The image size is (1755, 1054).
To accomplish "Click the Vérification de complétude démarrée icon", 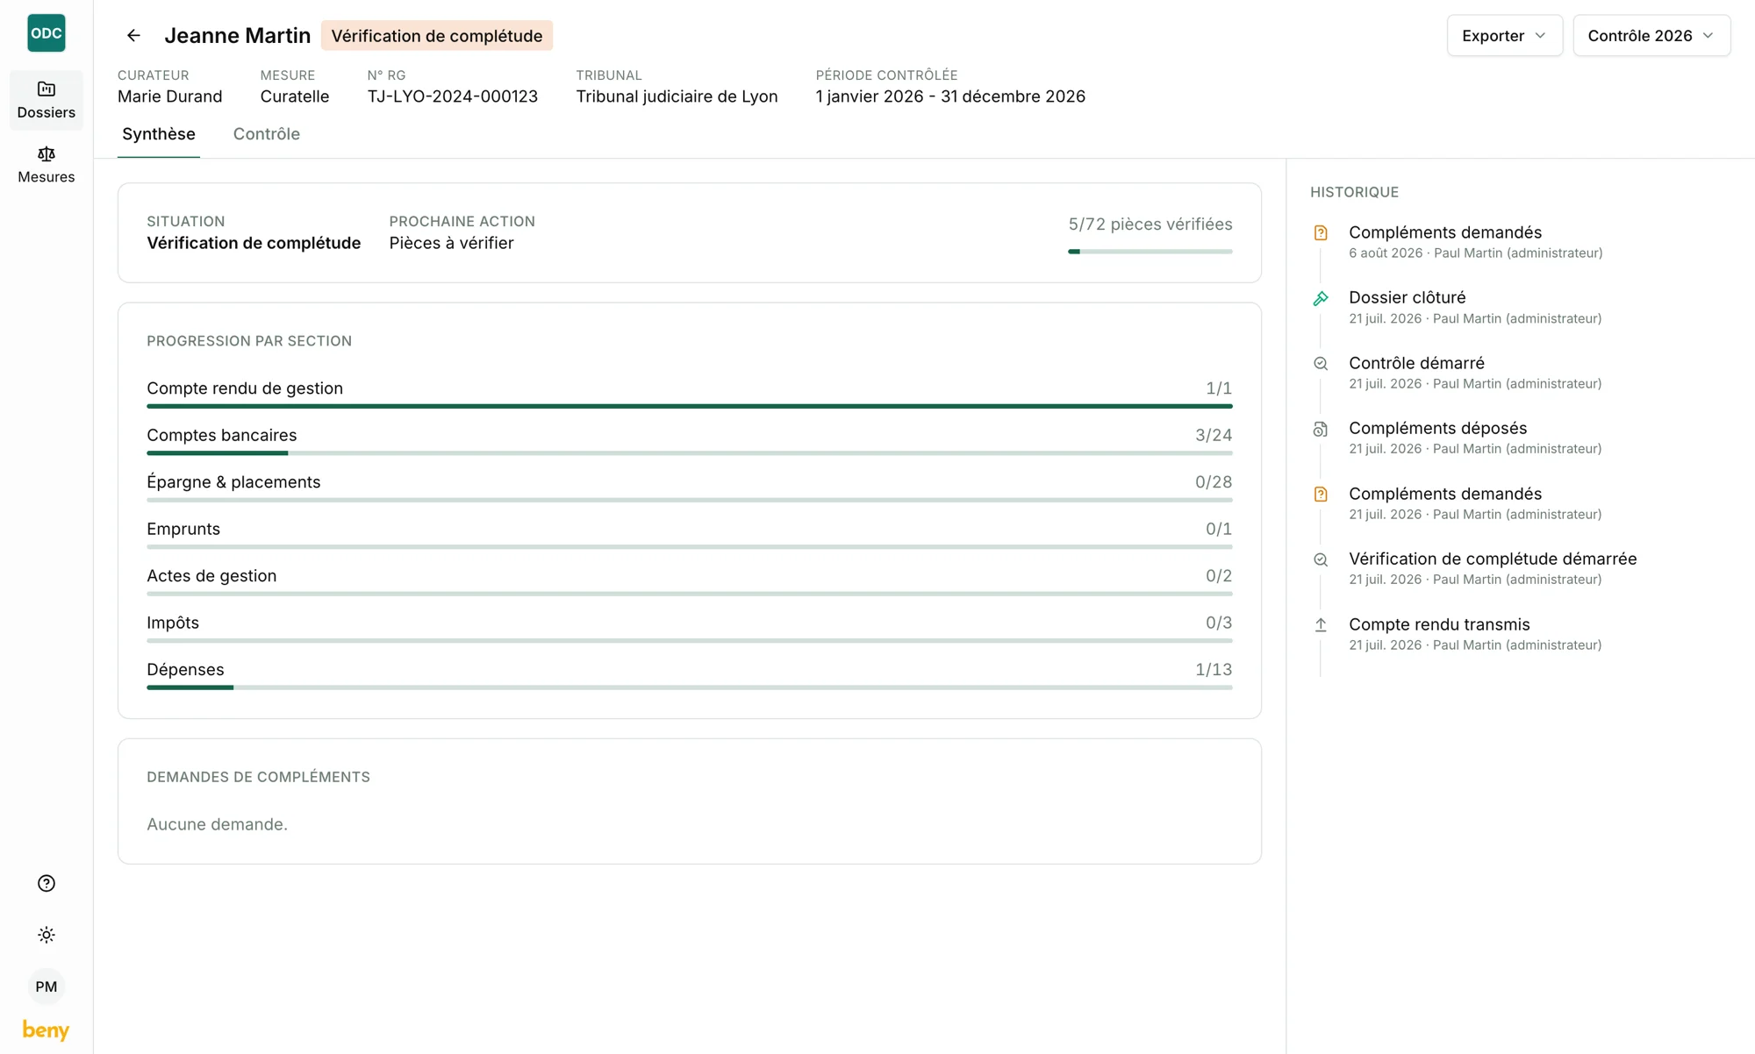I will (x=1321, y=559).
